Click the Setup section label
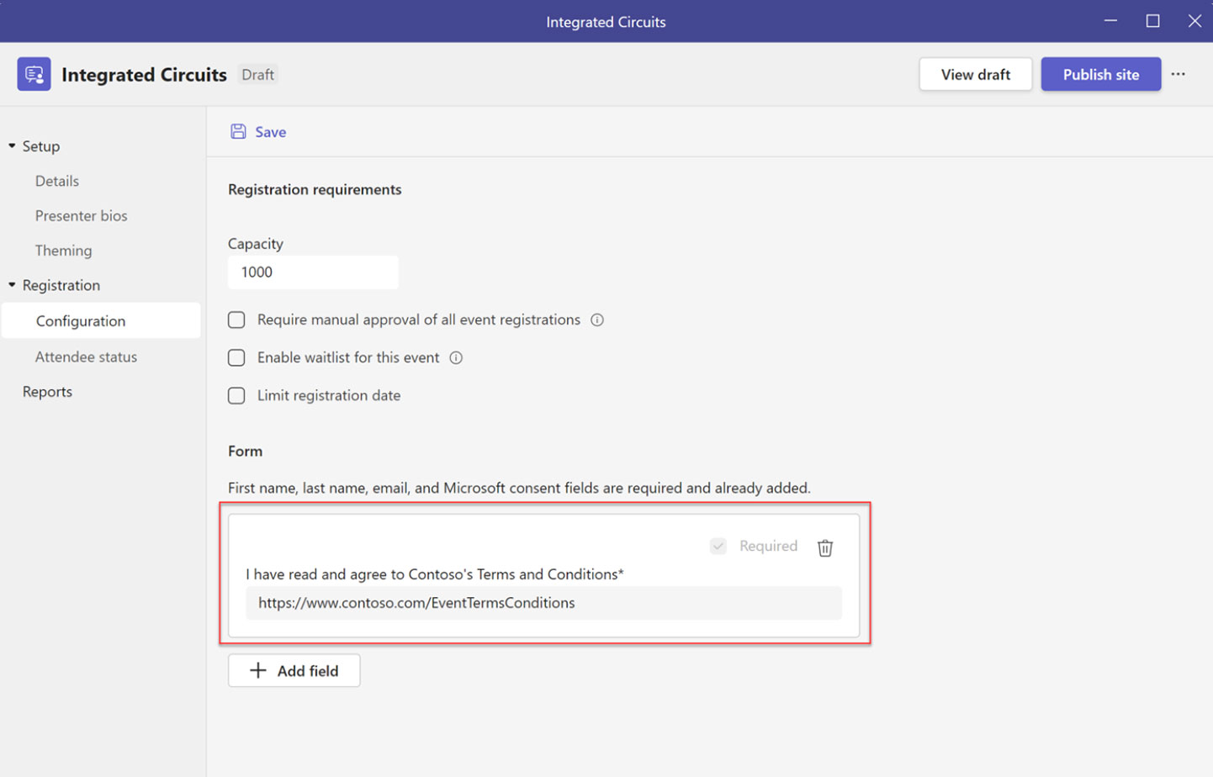 coord(40,146)
